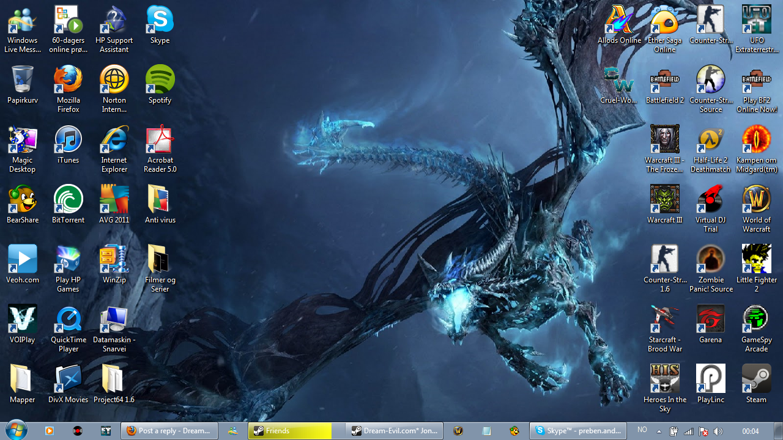Open the Windows Start menu
The width and height of the screenshot is (783, 440).
point(15,430)
